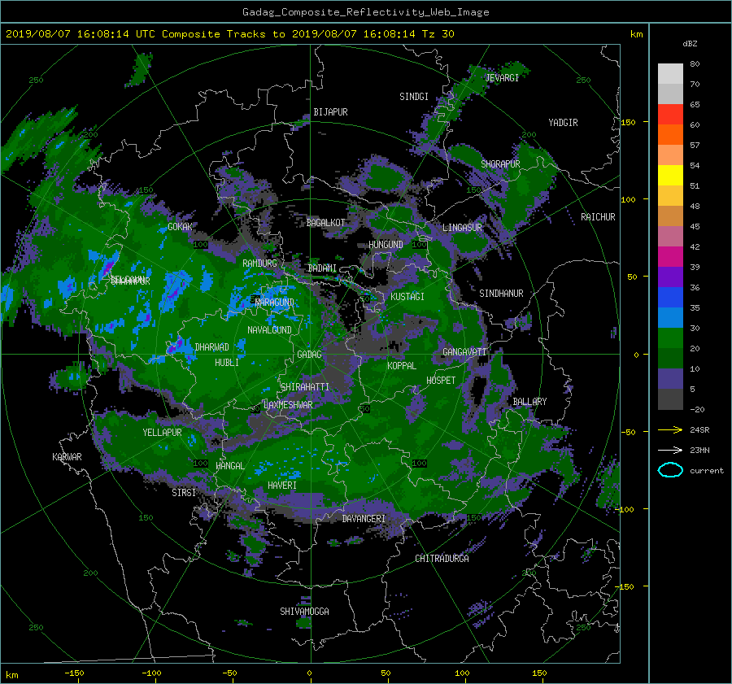
Task: Click the DHARWAD city label
Action: click(x=212, y=347)
